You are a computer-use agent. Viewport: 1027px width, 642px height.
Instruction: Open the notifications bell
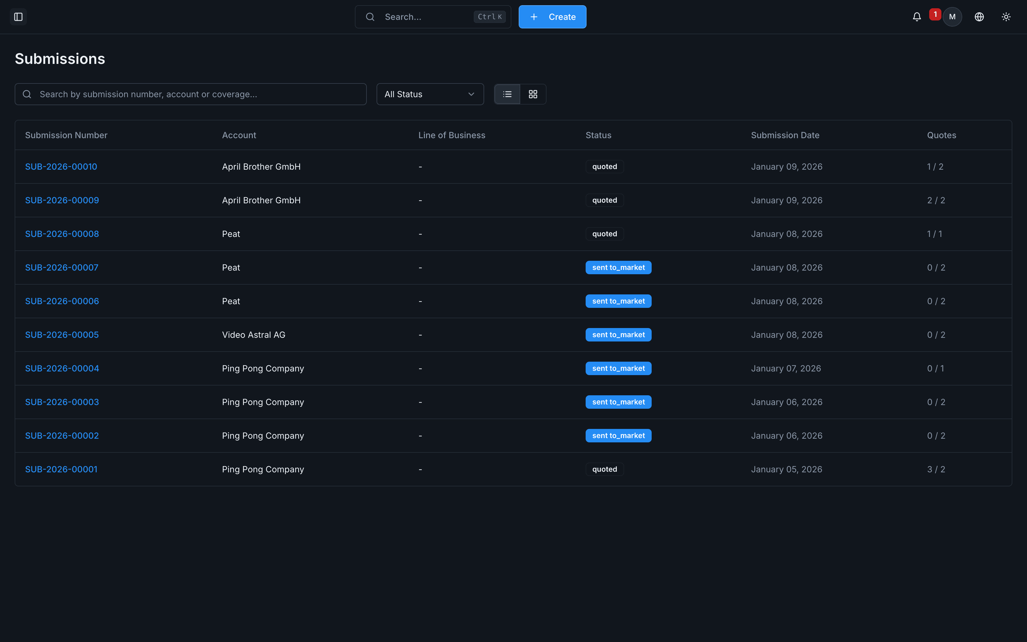click(917, 17)
